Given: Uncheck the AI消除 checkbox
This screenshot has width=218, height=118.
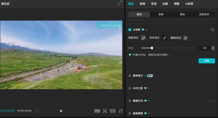Looking at the screenshot, I should pos(130,30).
